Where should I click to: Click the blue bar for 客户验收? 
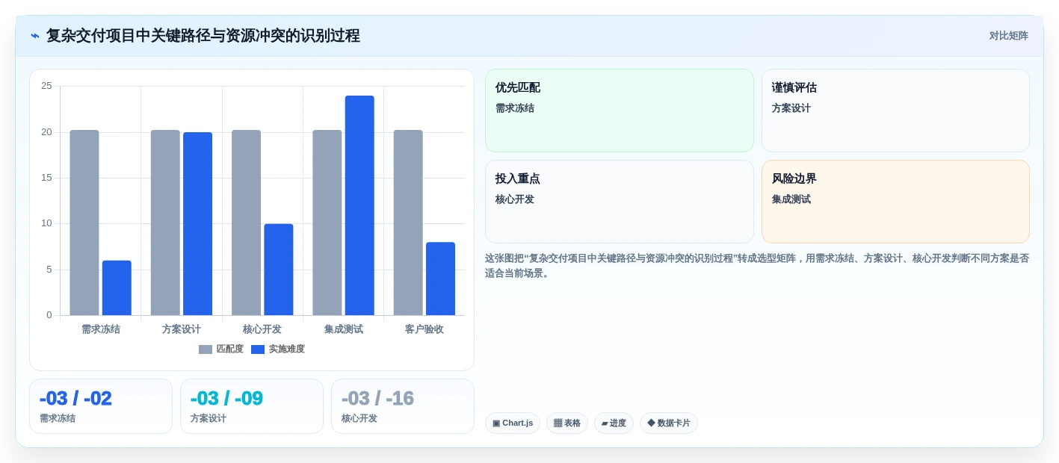coord(440,279)
